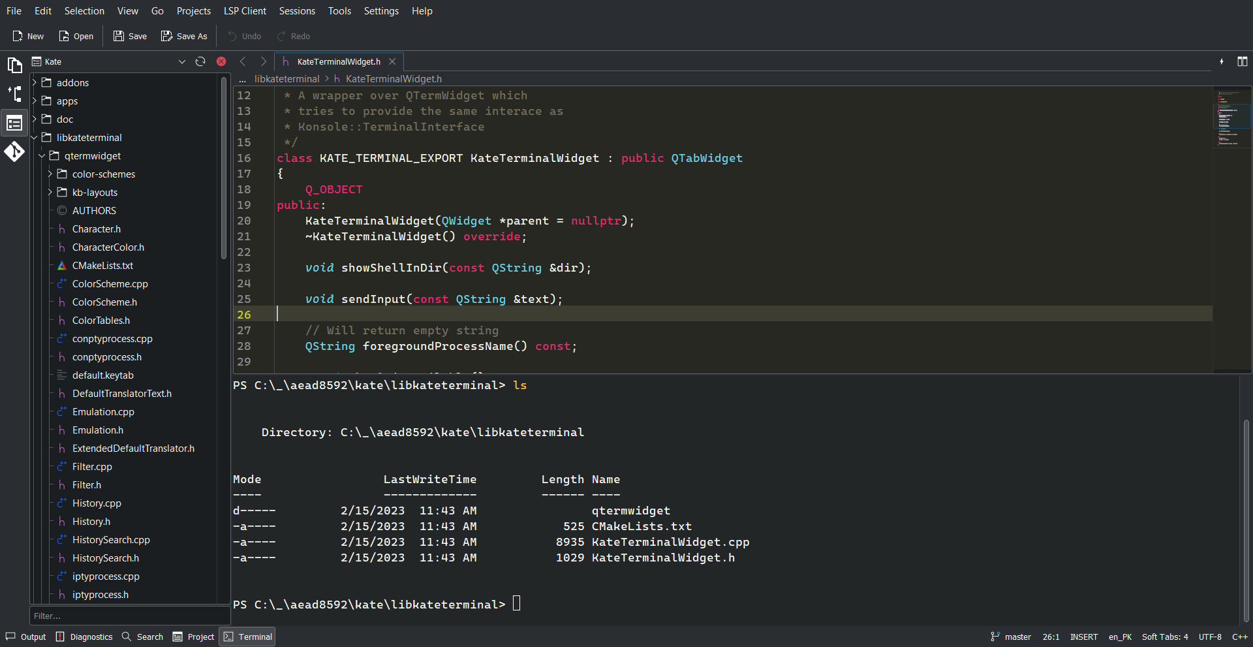Click the terminal vertical scrollbar
This screenshot has width=1253, height=647.
tap(1246, 521)
